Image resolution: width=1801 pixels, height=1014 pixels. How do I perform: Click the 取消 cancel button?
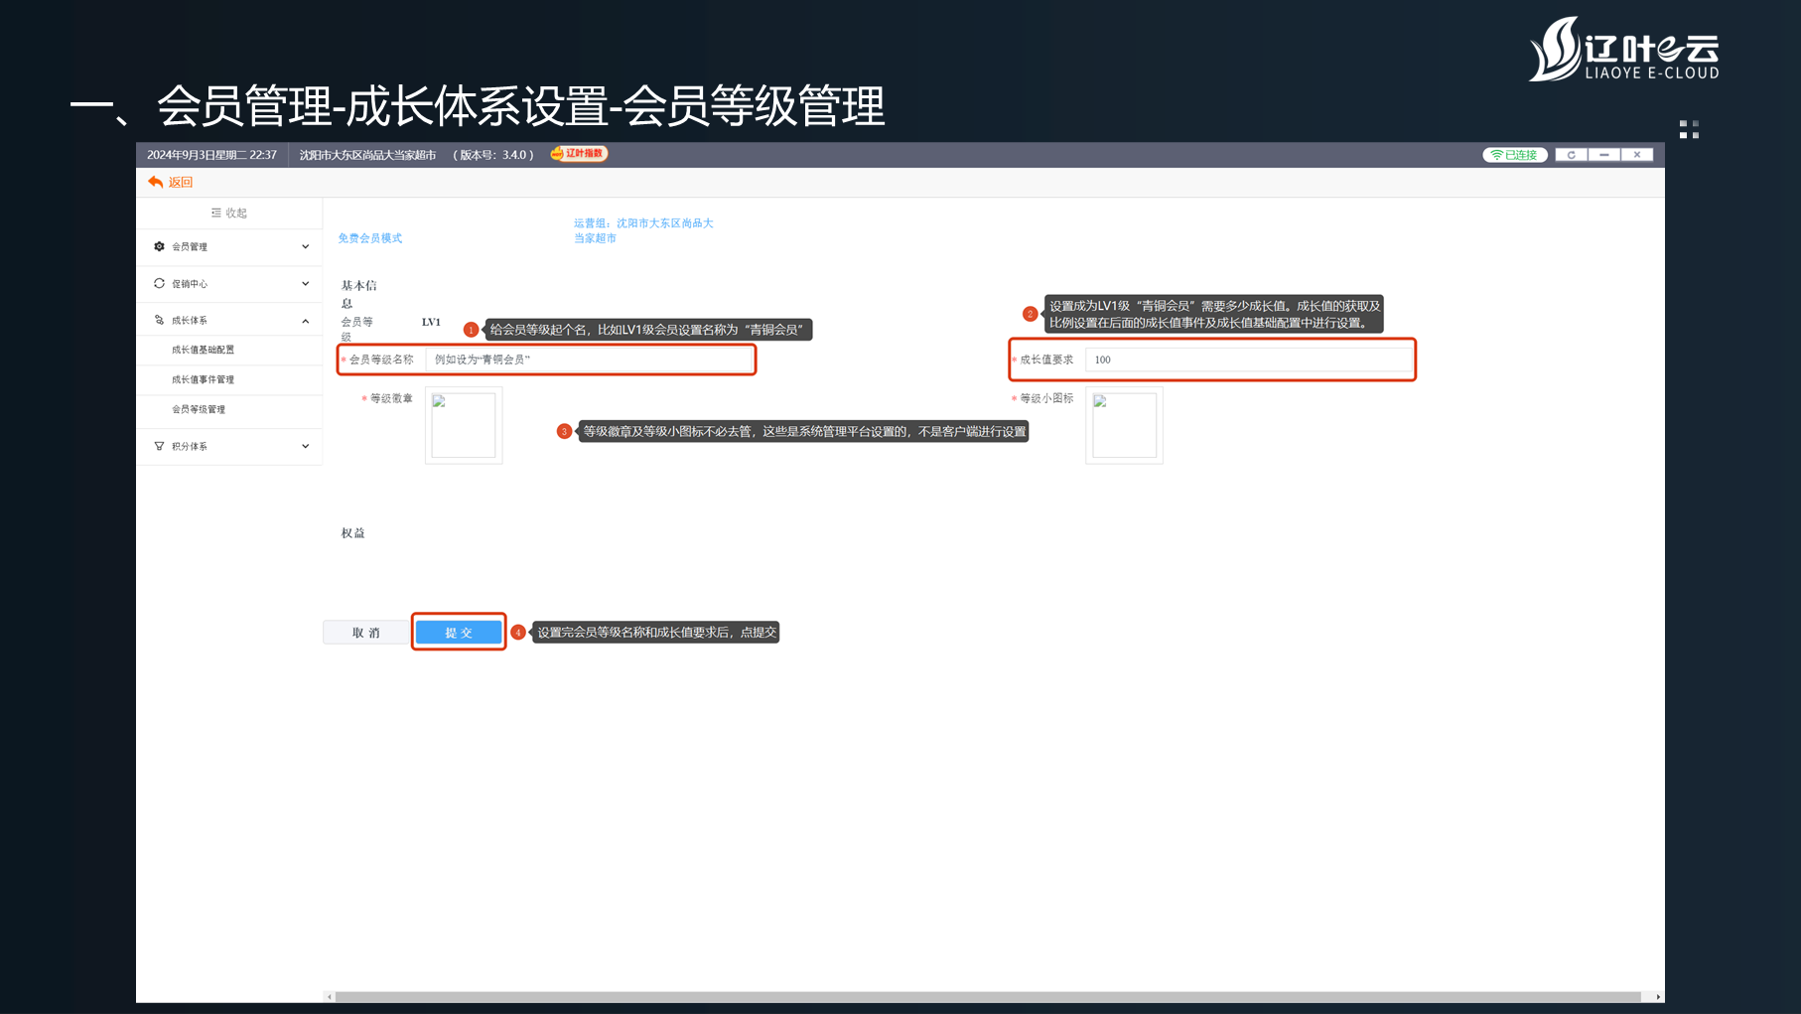365,633
